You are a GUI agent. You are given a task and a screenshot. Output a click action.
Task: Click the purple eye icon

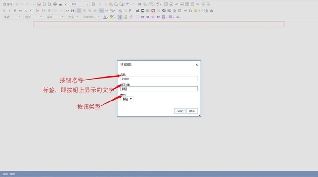click(148, 17)
